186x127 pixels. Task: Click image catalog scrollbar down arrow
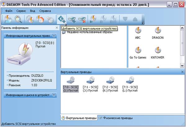(x=182, y=66)
